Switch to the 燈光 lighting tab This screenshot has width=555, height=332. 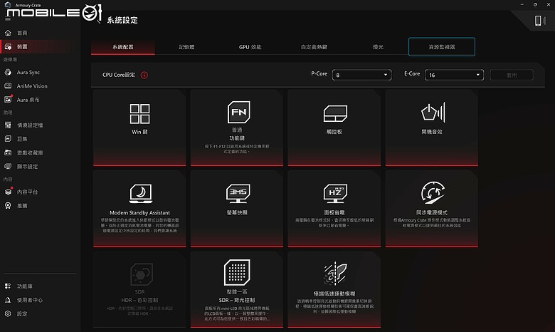[378, 47]
